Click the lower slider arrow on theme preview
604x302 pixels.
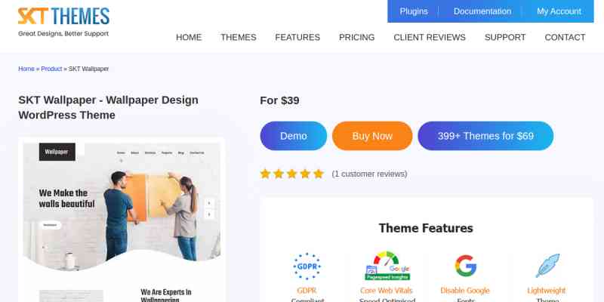[209, 214]
